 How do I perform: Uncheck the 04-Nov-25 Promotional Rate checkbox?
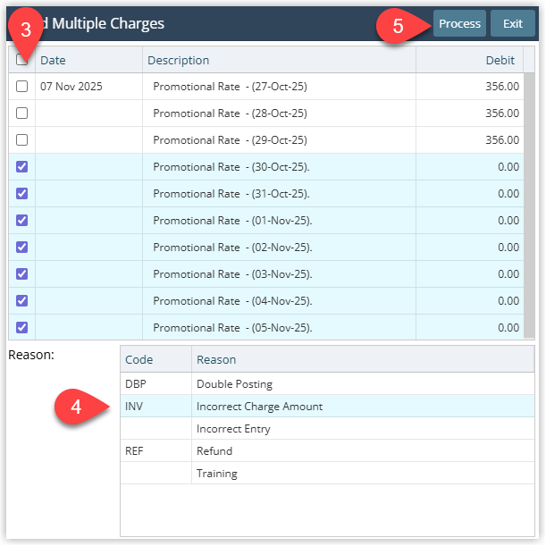click(x=22, y=300)
